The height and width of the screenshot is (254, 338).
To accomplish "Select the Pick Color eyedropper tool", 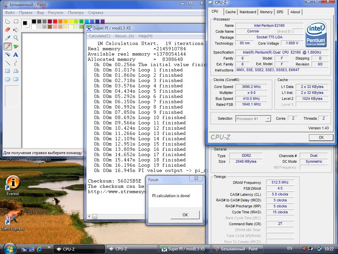I will (x=8, y=38).
